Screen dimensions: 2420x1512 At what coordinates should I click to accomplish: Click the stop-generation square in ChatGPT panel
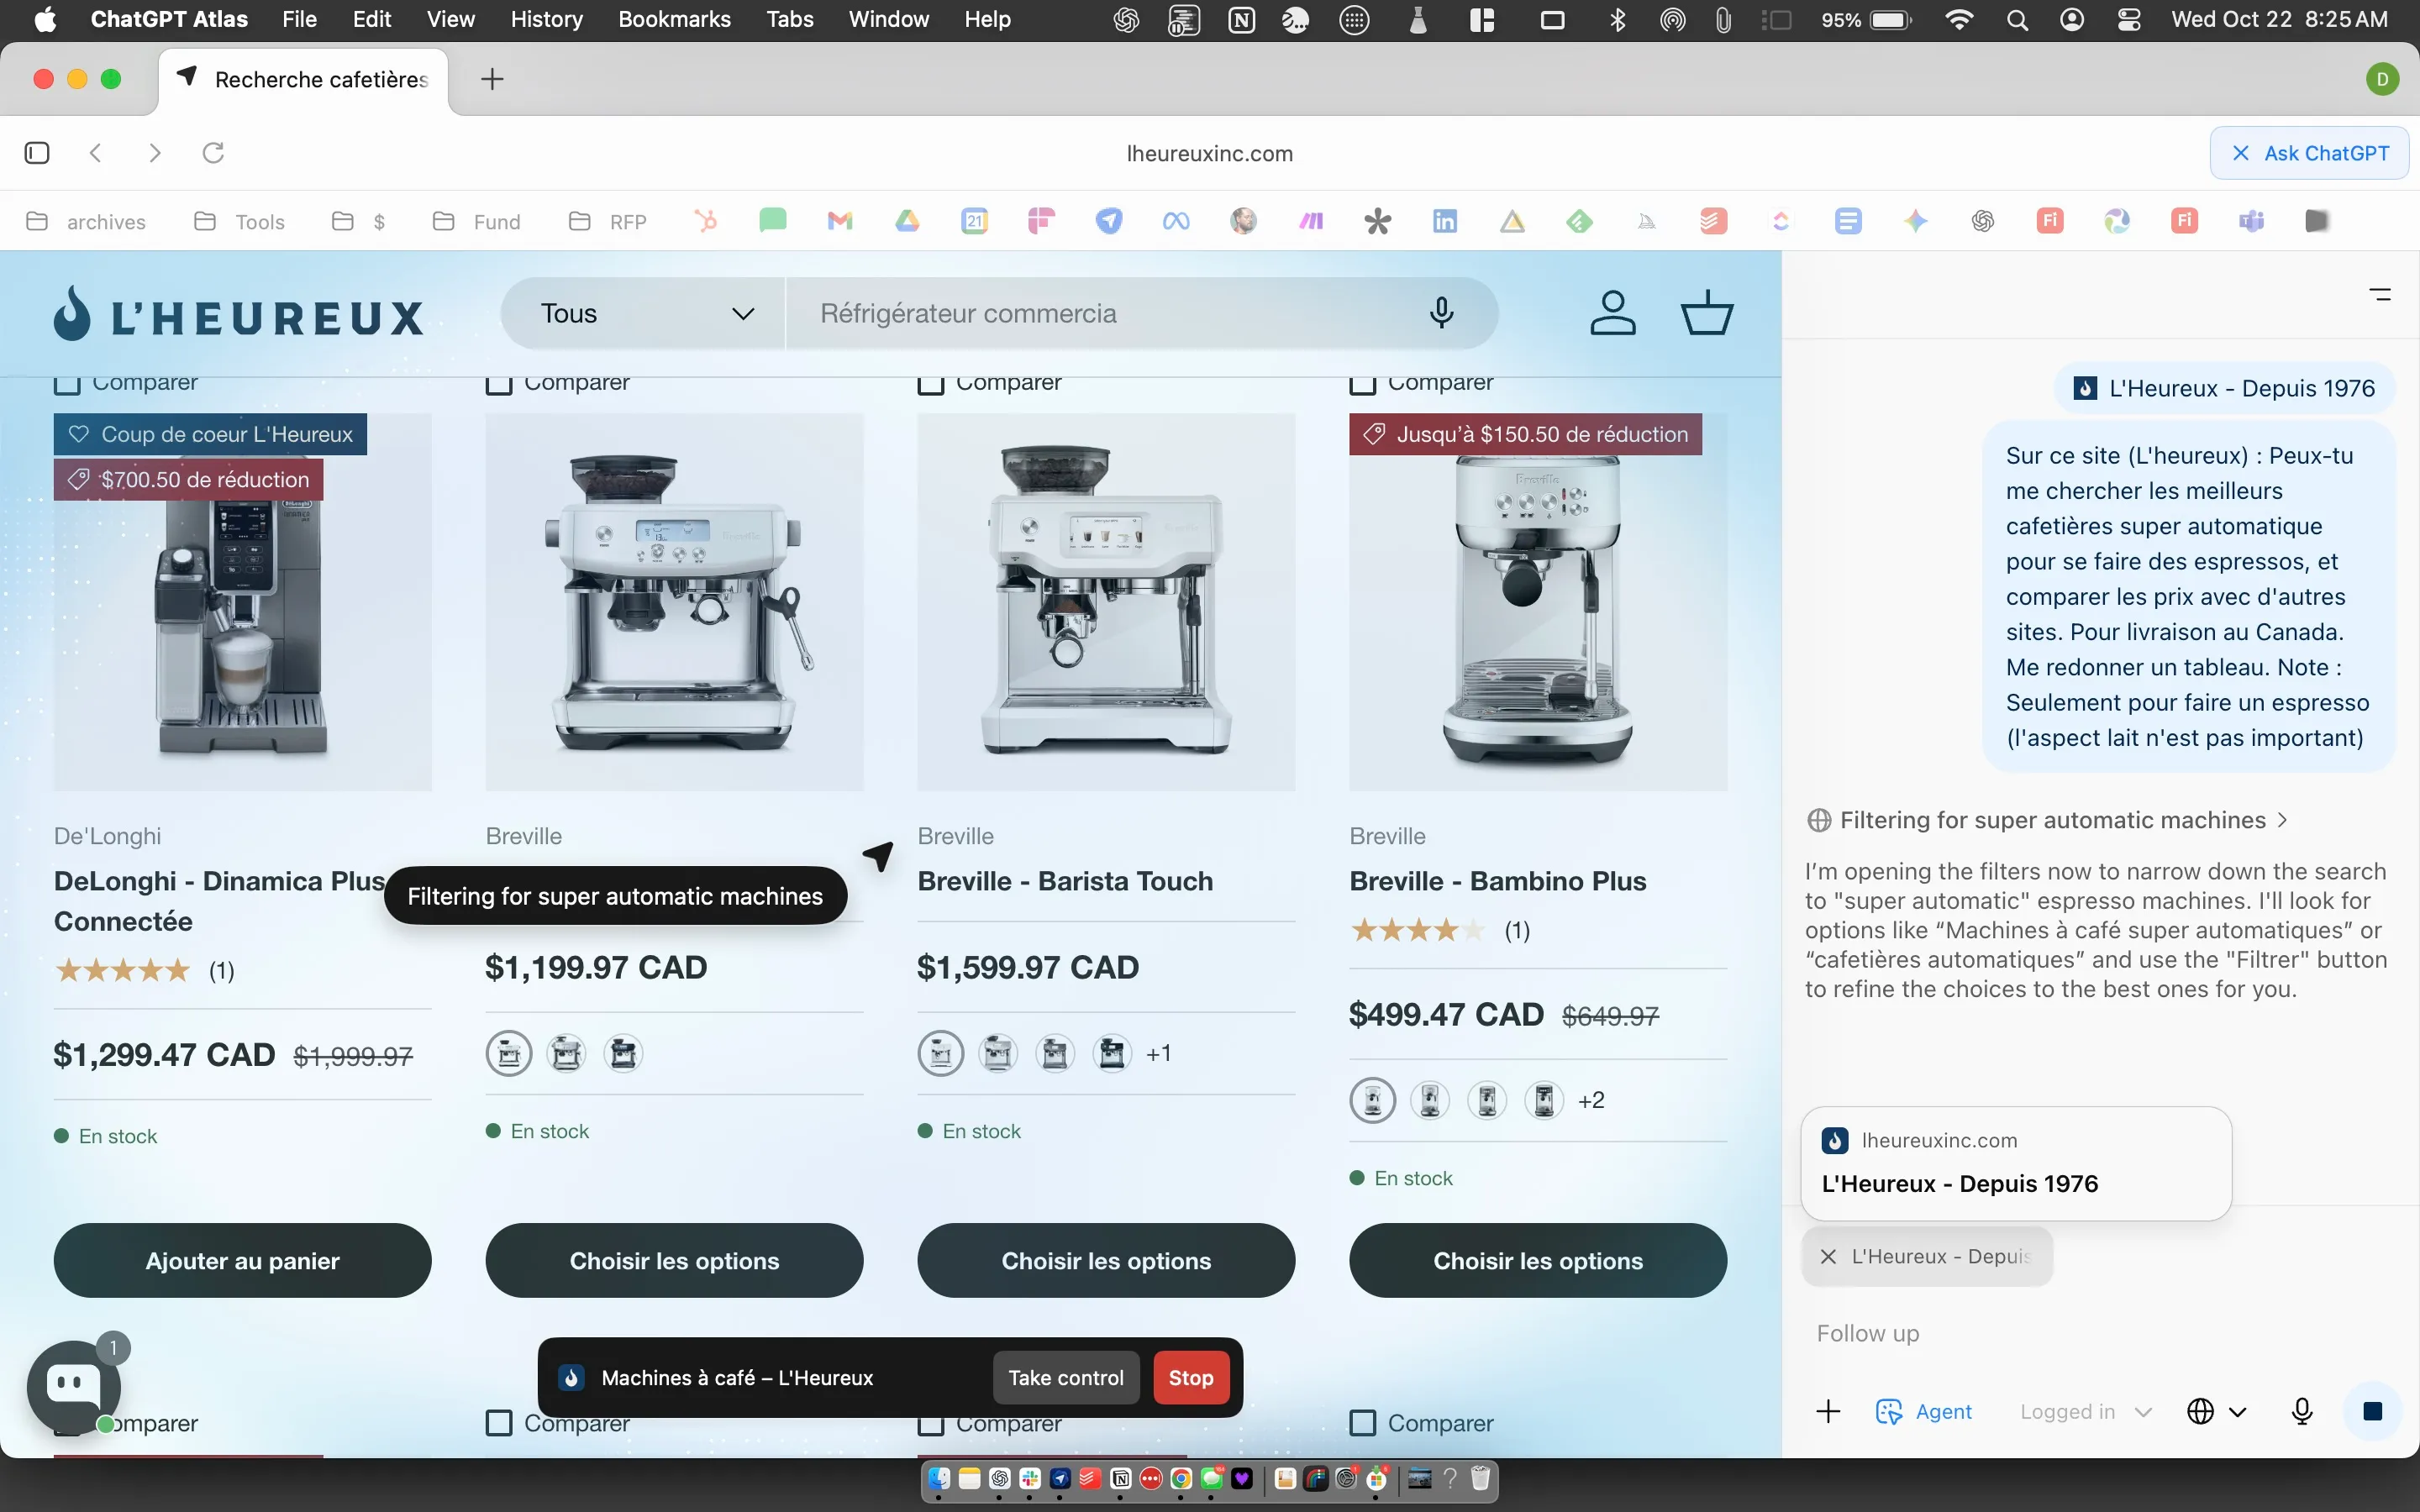point(2372,1411)
